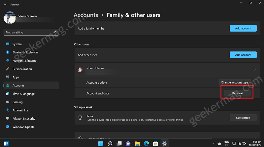Open Gaming settings
Screen dimensions: 264x147
(31, 102)
